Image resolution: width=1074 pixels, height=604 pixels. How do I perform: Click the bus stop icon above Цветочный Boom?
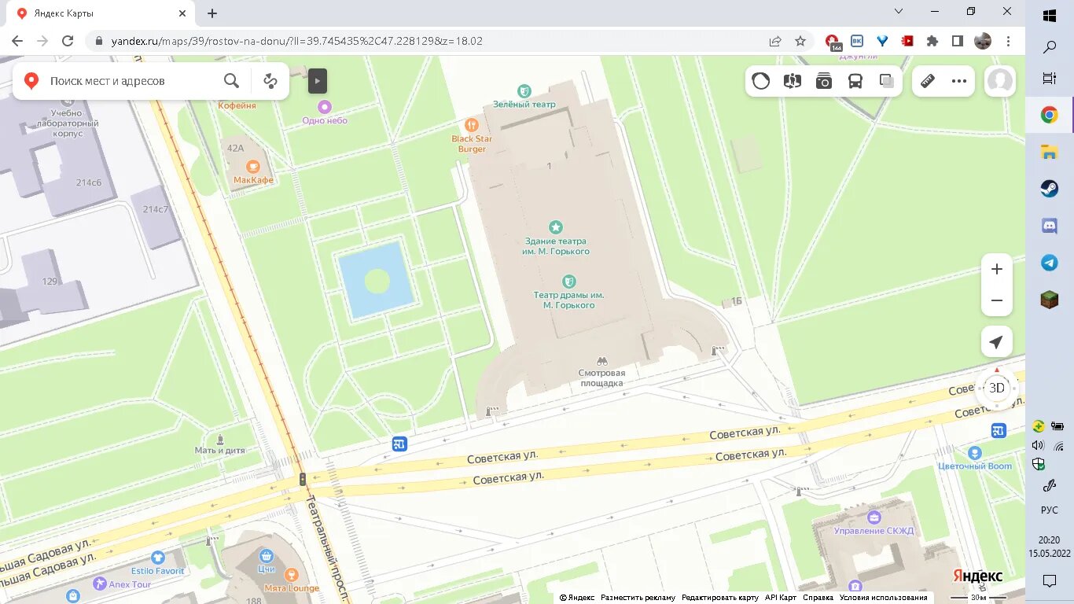(999, 430)
